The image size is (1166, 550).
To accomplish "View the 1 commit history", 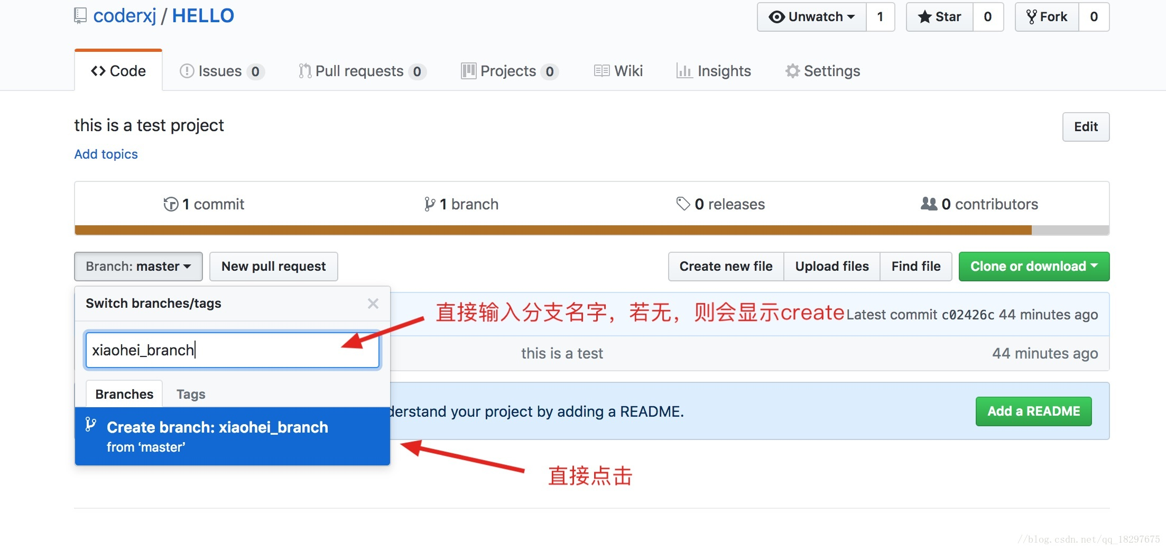I will 204,204.
